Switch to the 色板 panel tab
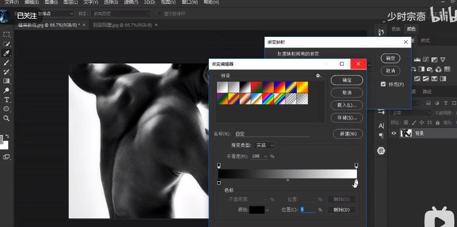This screenshot has height=227, width=457. tap(396, 29)
